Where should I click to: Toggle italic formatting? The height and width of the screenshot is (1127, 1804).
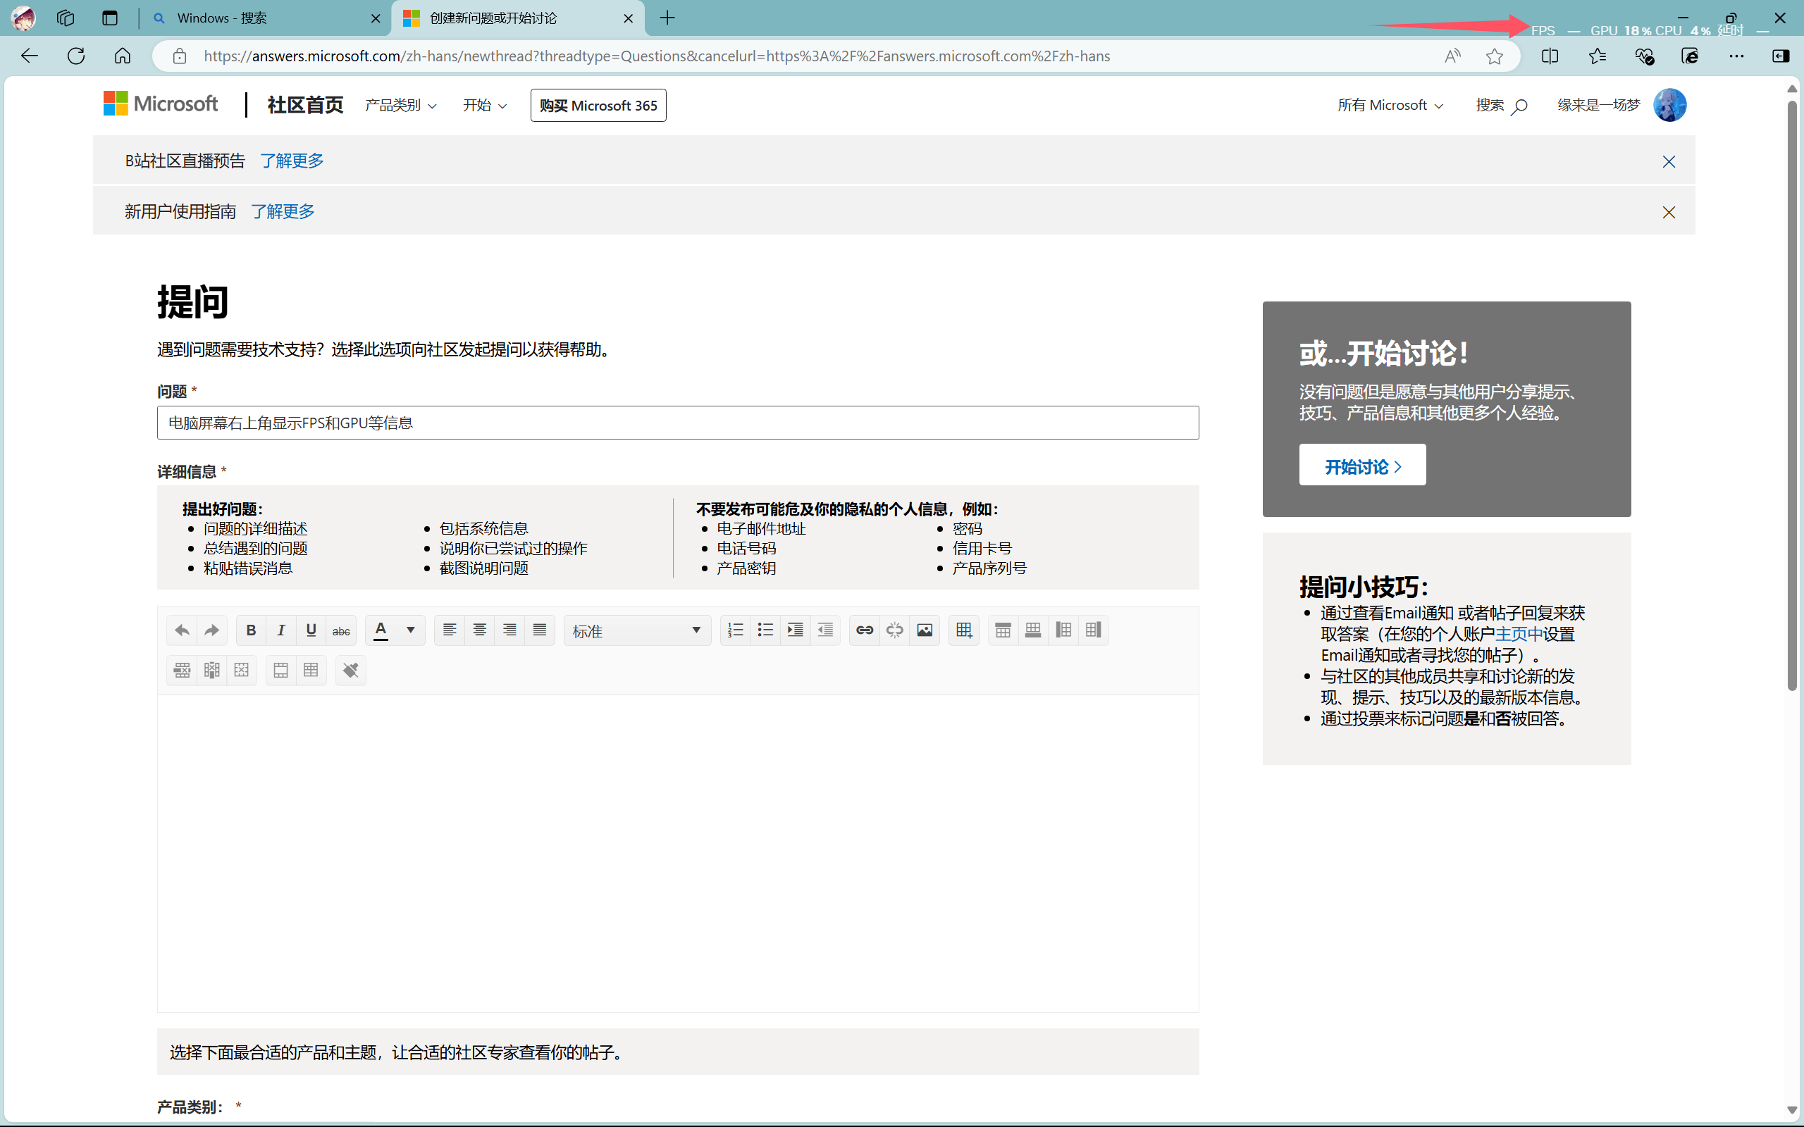(x=281, y=630)
